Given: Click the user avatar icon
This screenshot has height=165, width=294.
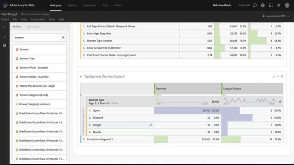Looking at the screenshot, I should pos(287,5).
